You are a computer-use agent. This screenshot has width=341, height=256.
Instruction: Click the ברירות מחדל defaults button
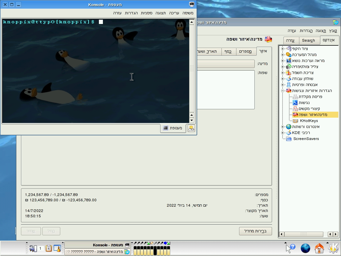(x=255, y=231)
